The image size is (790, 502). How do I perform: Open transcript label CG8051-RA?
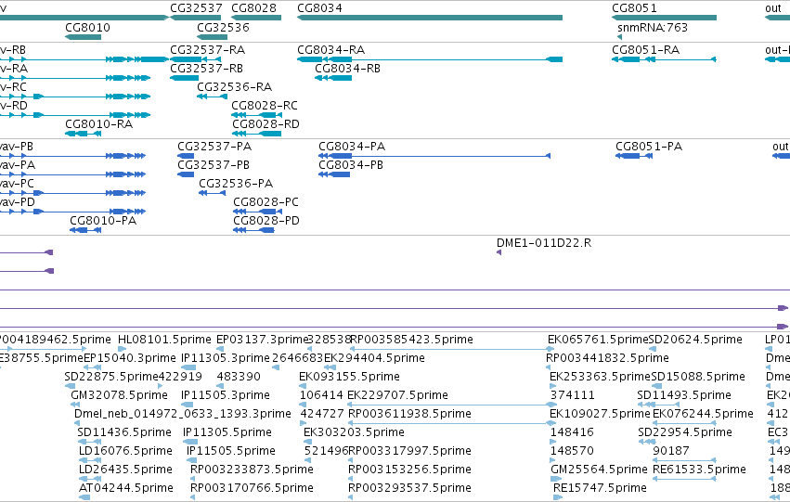(645, 49)
